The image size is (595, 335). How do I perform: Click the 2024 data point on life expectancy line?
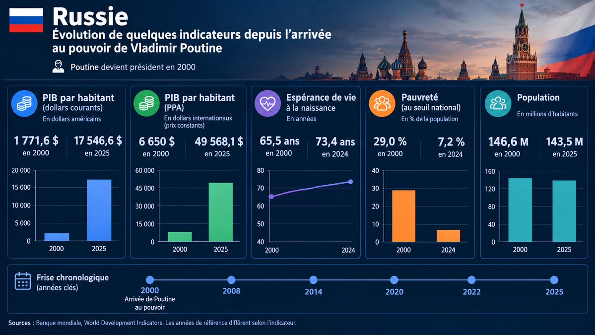350,182
